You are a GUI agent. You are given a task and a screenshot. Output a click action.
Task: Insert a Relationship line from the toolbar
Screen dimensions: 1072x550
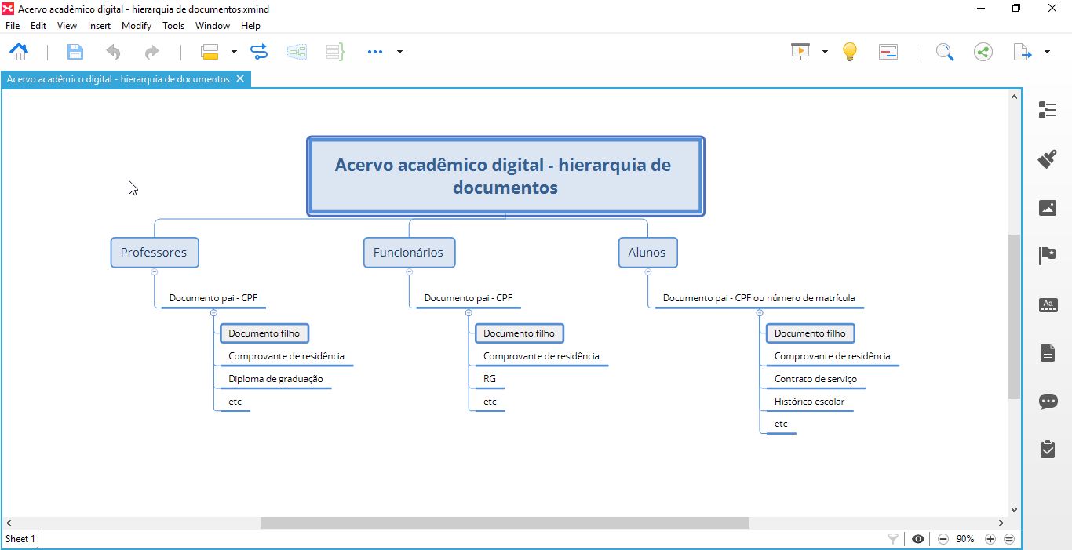(258, 51)
